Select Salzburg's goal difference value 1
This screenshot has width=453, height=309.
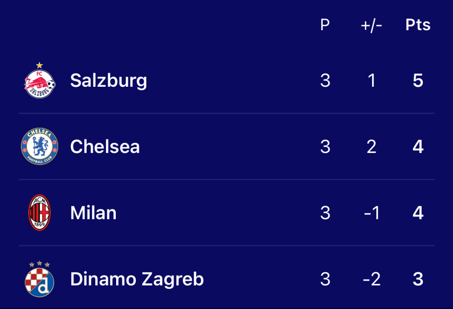coord(372,80)
